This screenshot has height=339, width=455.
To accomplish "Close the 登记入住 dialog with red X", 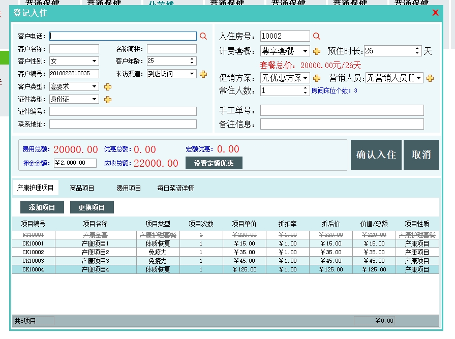I will (x=435, y=13).
